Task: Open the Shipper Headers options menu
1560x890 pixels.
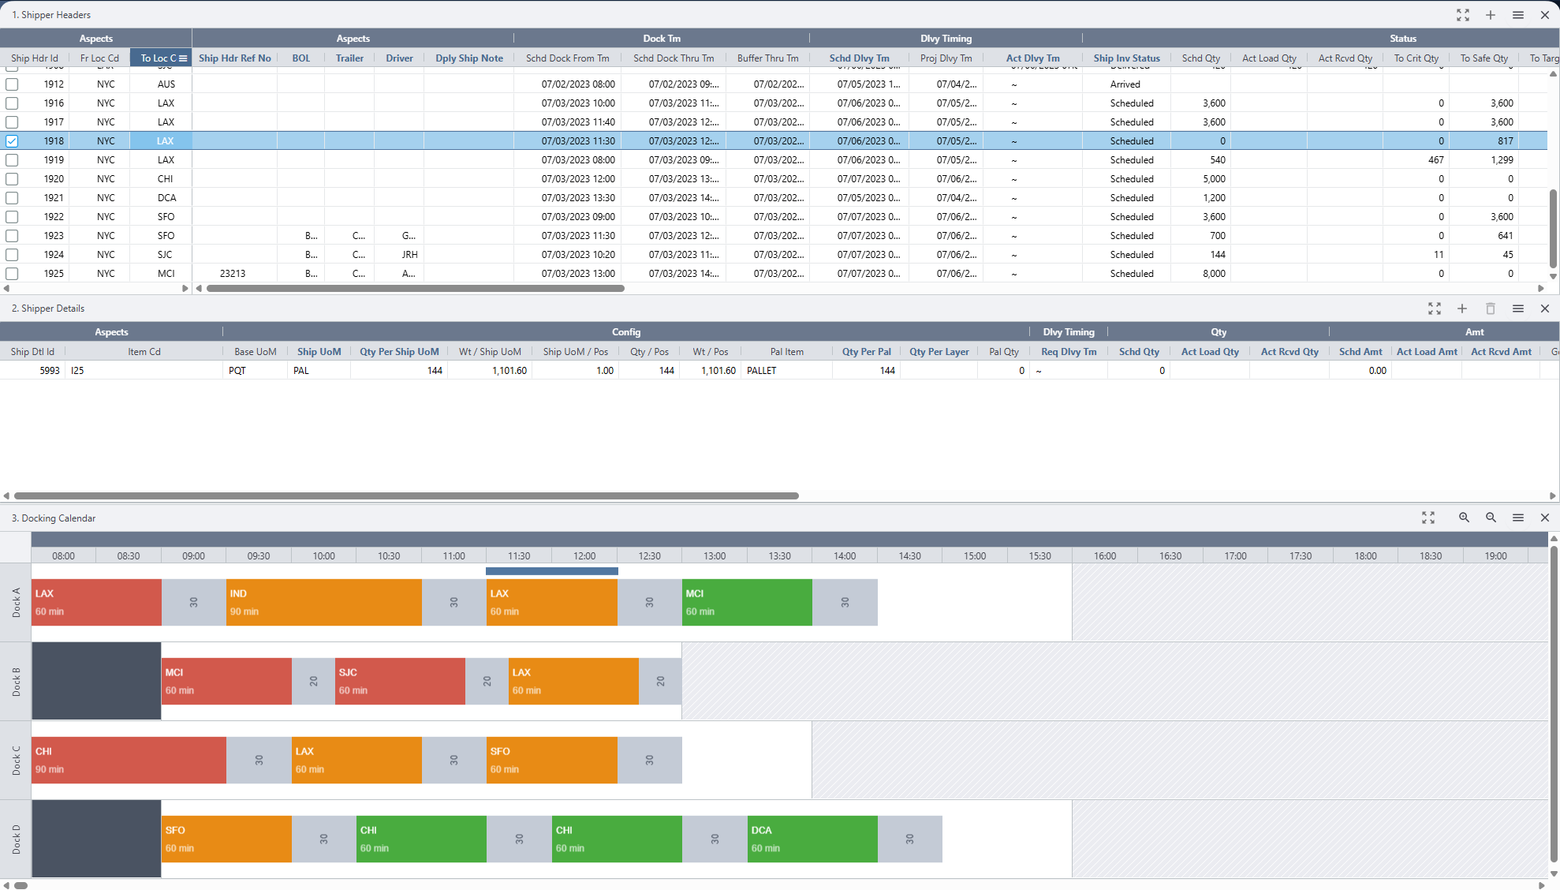Action: (x=1518, y=15)
